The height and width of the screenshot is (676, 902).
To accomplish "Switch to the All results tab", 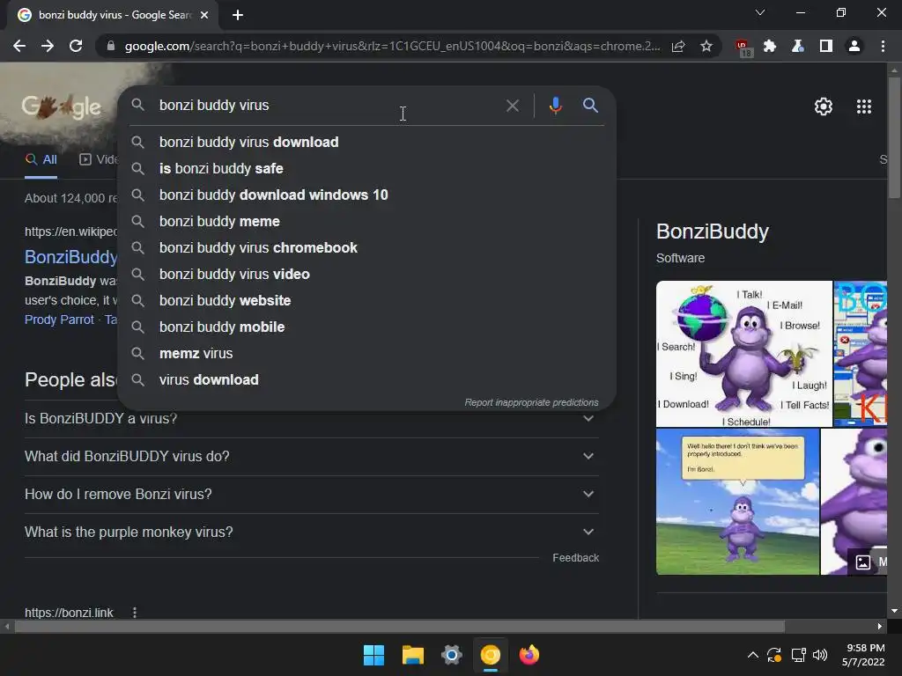I will pos(41,160).
